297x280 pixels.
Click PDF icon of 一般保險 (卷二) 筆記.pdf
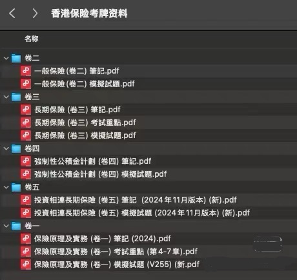[26, 71]
